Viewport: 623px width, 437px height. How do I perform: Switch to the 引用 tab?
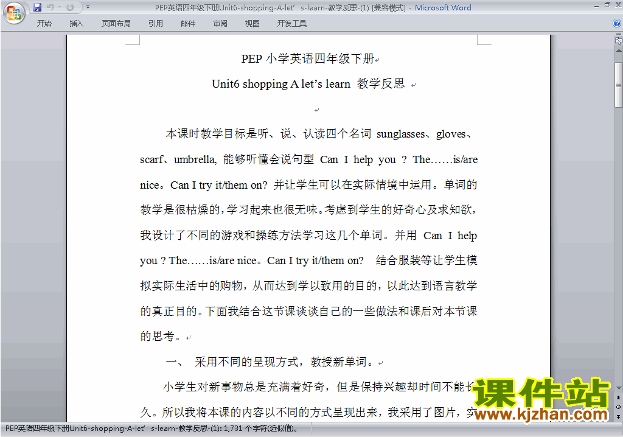[x=156, y=24]
